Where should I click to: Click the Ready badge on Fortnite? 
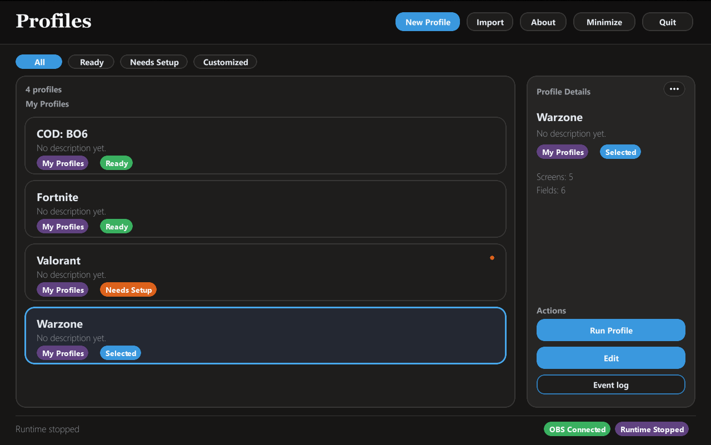117,226
